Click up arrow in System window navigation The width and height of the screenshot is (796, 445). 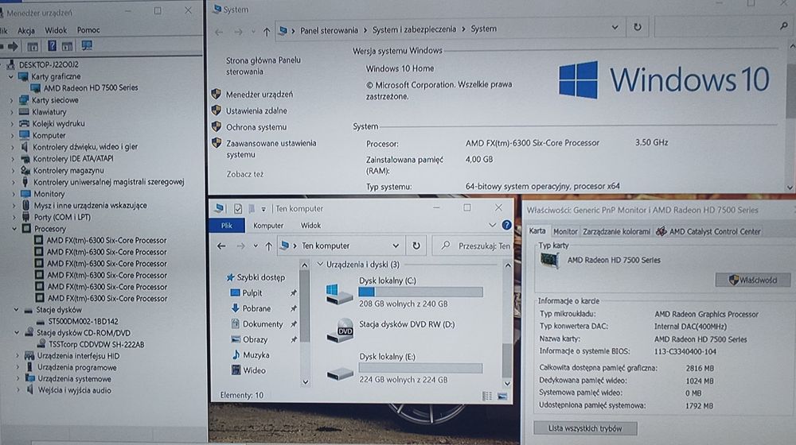[267, 32]
